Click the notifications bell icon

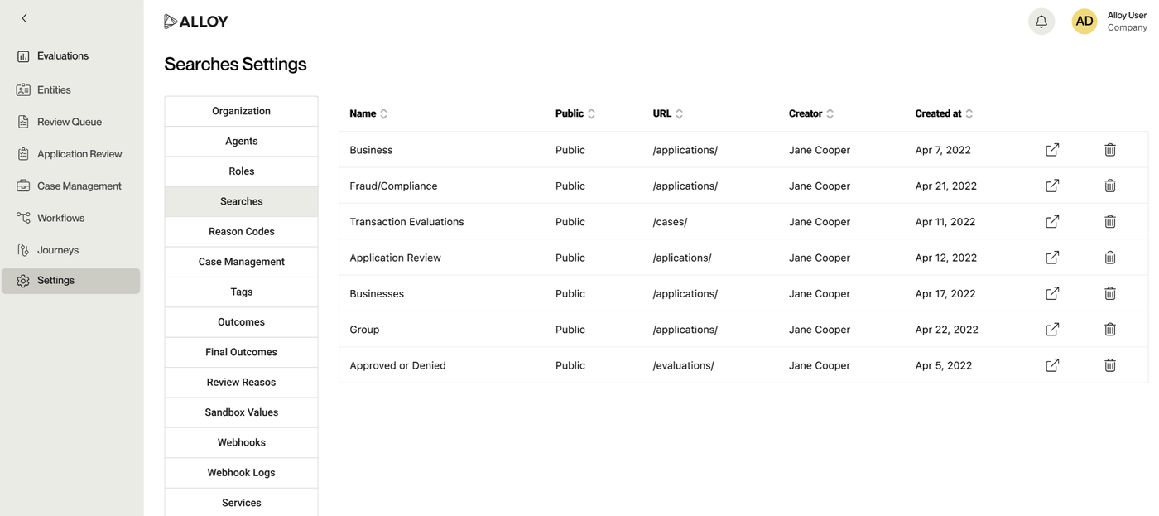1041,22
